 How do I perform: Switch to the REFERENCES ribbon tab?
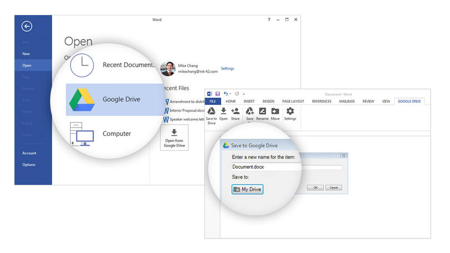pyautogui.click(x=322, y=102)
